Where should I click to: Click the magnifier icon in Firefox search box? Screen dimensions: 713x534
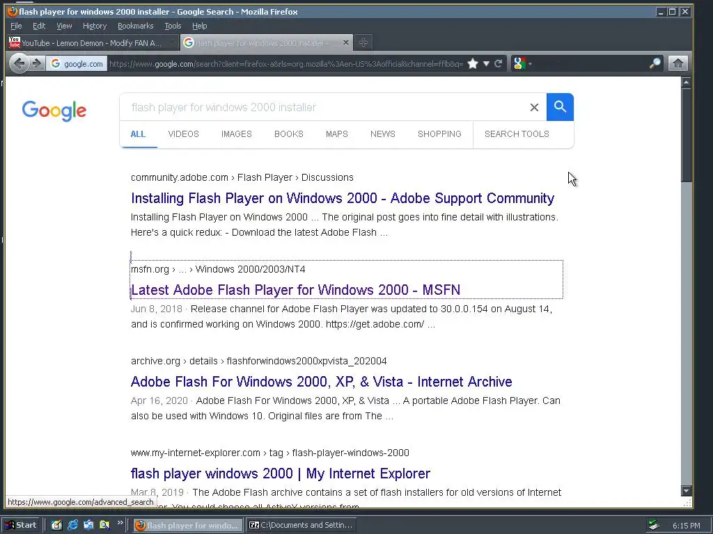click(655, 63)
